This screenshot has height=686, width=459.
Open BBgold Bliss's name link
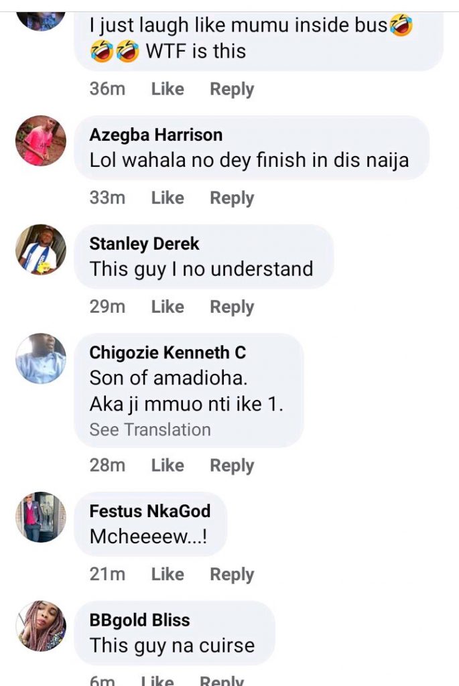[x=139, y=620]
